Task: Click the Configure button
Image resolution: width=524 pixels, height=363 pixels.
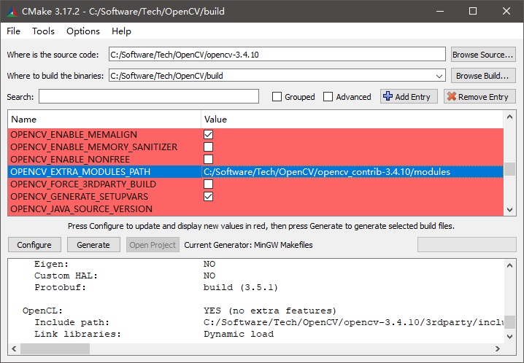Action: pos(34,245)
